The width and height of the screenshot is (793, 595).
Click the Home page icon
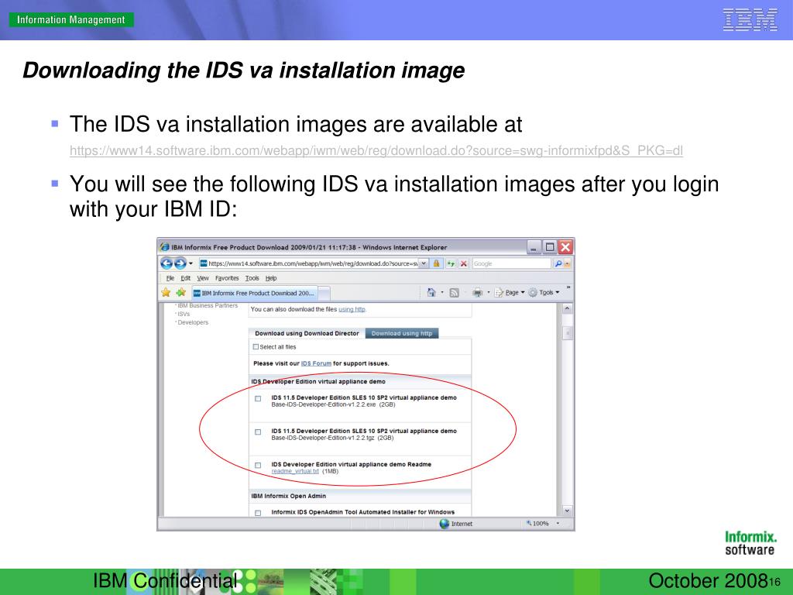point(431,292)
